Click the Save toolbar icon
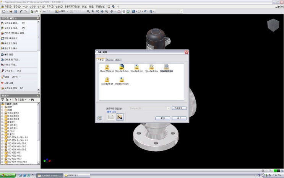The height and width of the screenshot is (178, 284). pyautogui.click(x=16, y=11)
